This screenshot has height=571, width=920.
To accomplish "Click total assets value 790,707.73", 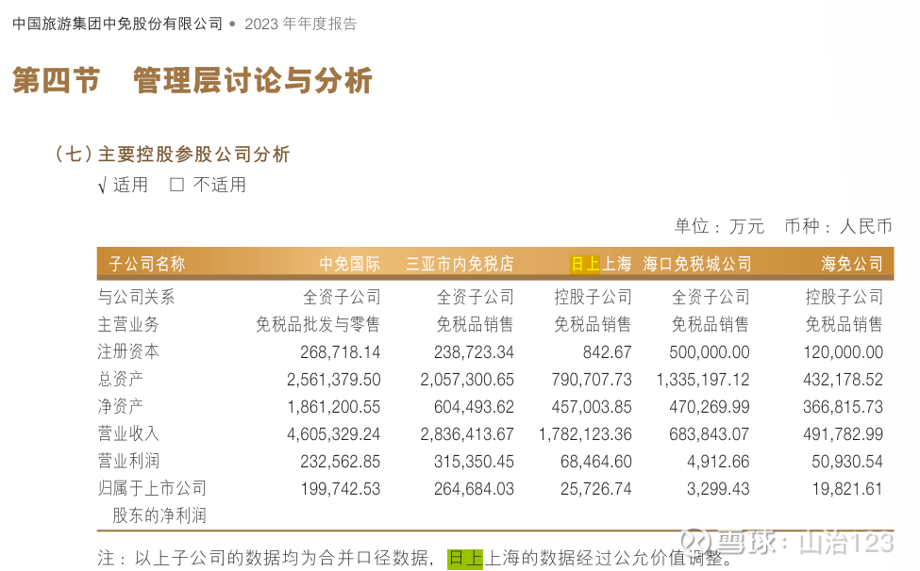I will pos(592,380).
